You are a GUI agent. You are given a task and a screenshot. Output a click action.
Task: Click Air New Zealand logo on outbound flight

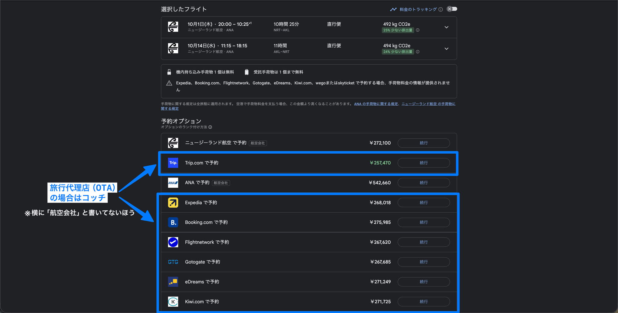(x=173, y=27)
